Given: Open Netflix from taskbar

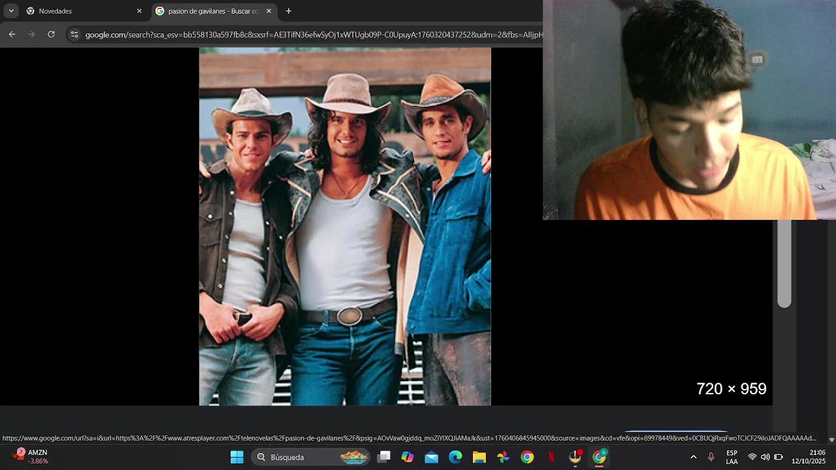Looking at the screenshot, I should tap(551, 457).
